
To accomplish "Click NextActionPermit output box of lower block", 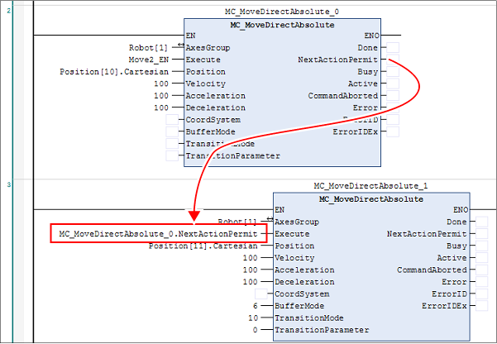I will coord(482,234).
